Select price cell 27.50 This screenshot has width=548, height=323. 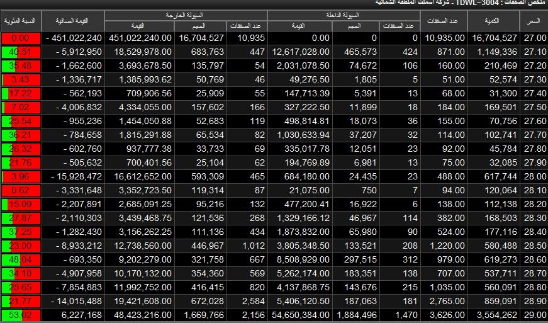[x=534, y=107]
